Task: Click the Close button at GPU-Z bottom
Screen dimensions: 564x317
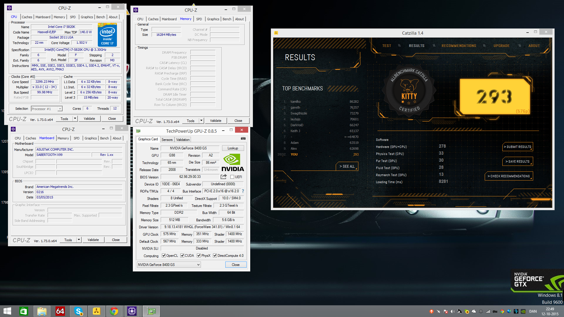Action: click(236, 265)
